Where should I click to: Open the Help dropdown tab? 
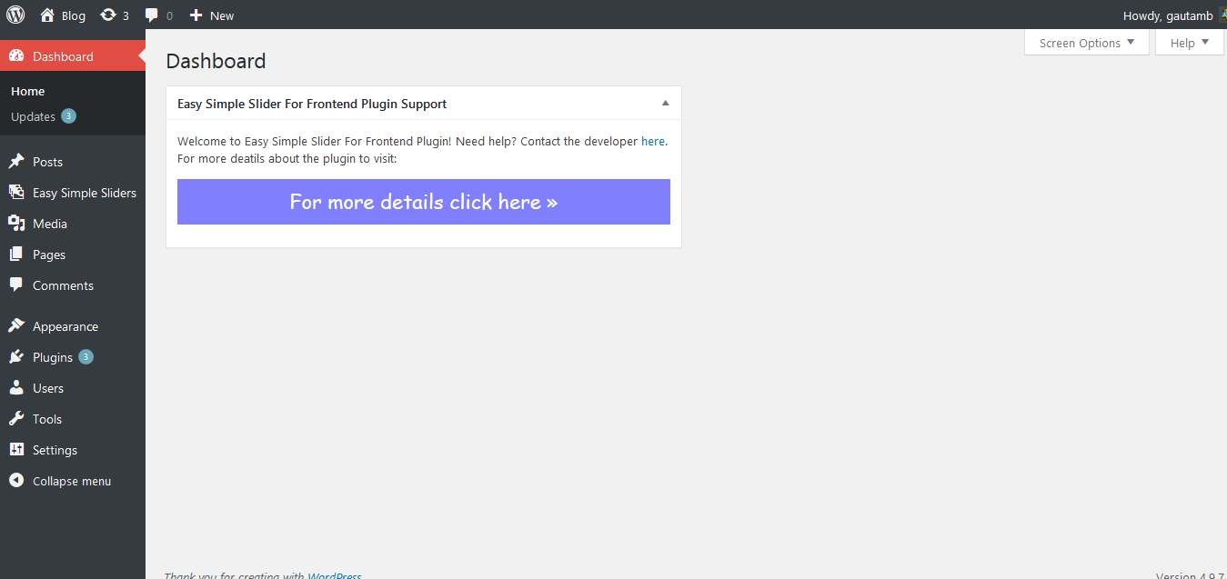1190,43
